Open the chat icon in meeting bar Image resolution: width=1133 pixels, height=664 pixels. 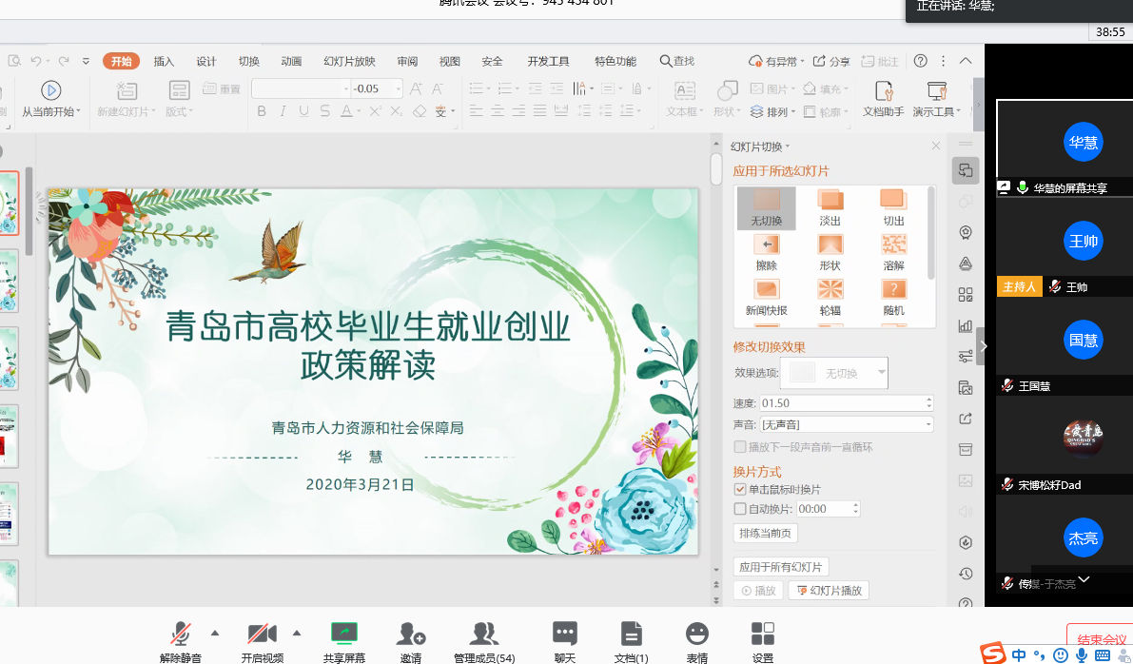pyautogui.click(x=565, y=634)
